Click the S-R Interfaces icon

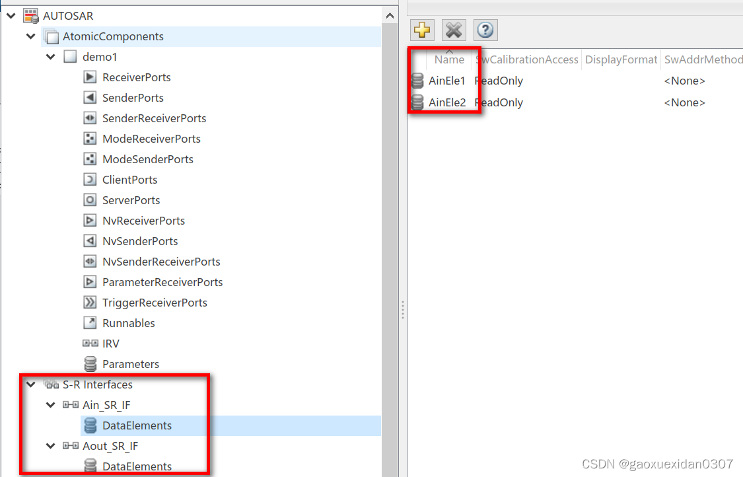(51, 385)
